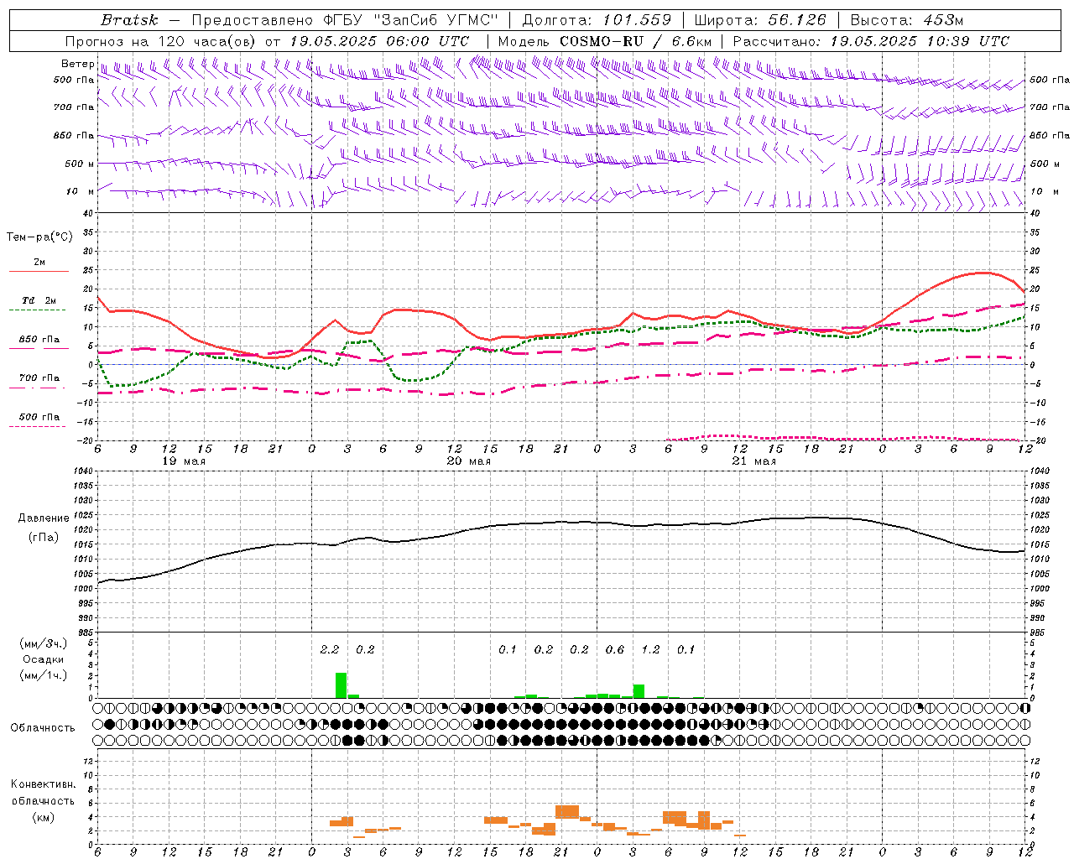Screen dimensions: 1074x859
Task: Click the (мм/3ч.) precipitation unit label
Action: pos(44,643)
